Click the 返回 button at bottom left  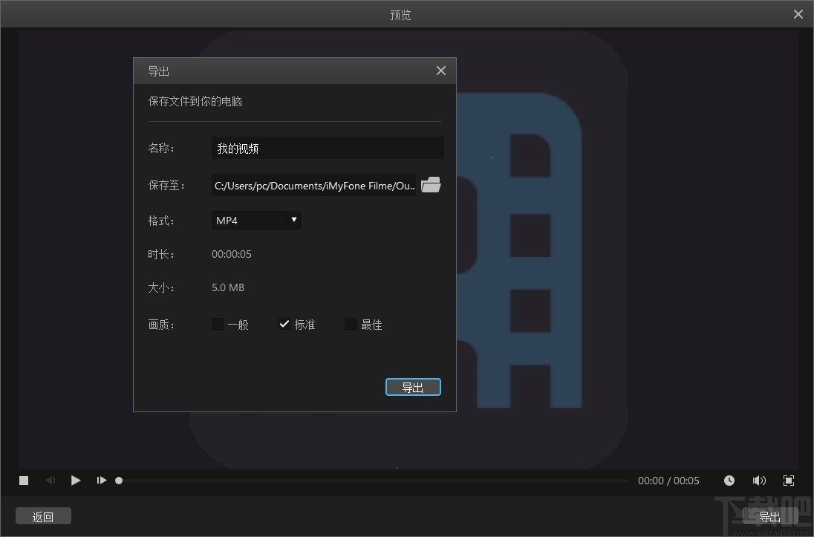[43, 515]
